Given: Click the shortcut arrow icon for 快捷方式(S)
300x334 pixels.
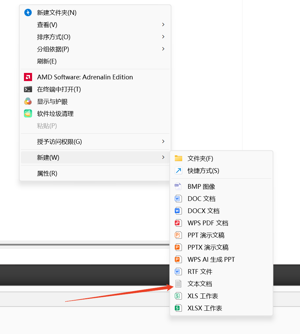Looking at the screenshot, I should (179, 171).
